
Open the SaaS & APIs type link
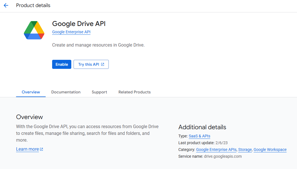tap(199, 136)
